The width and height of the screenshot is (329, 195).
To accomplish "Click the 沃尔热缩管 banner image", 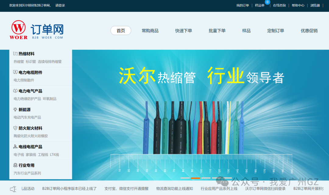I will (200, 115).
